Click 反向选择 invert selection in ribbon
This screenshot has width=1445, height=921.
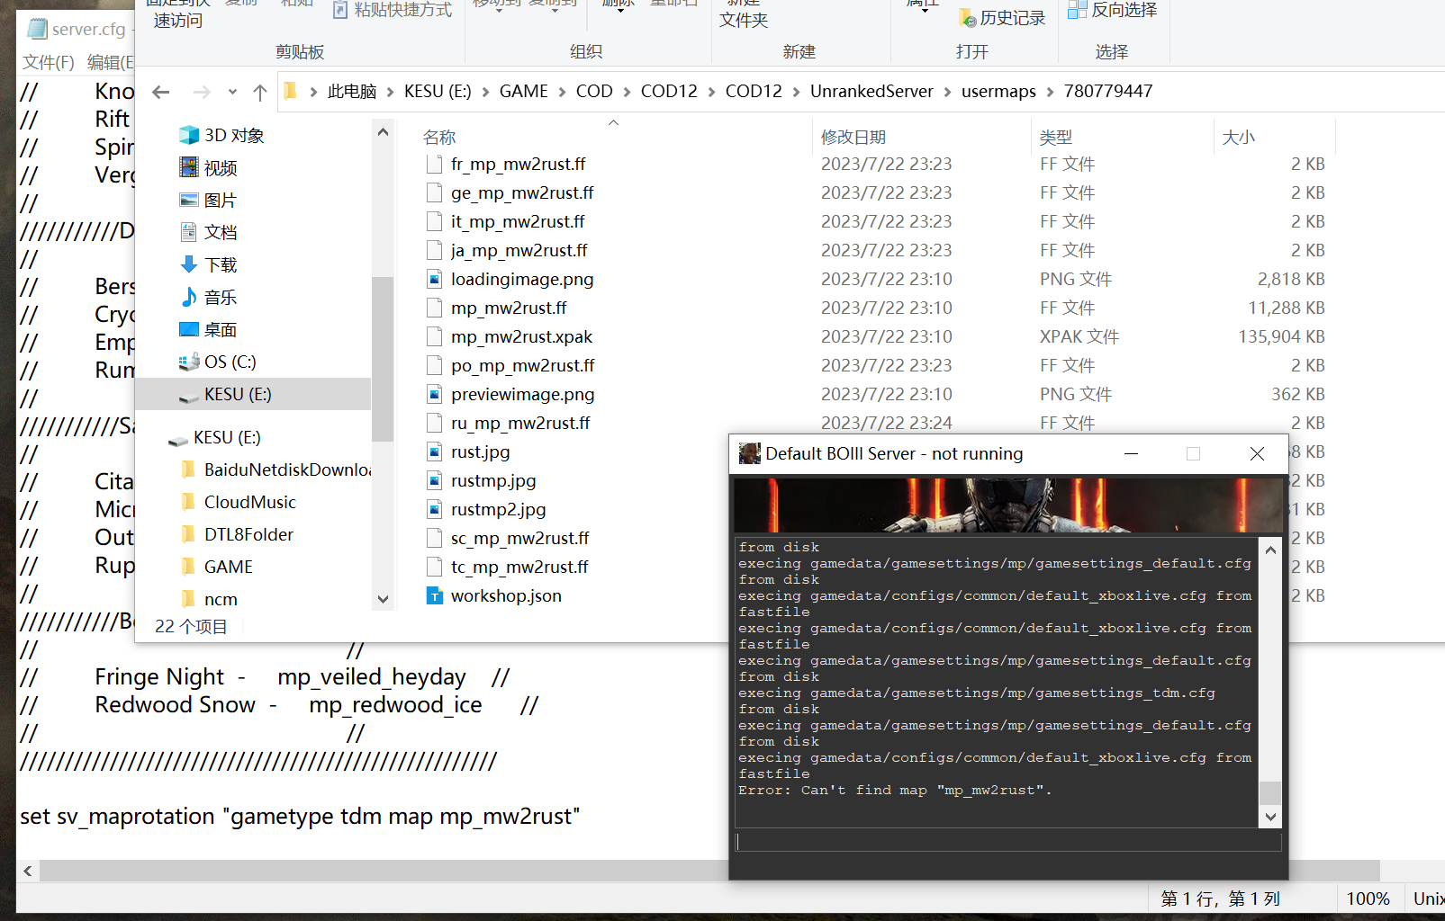click(1123, 10)
